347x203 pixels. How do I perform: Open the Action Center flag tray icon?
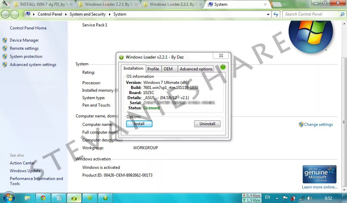[285, 198]
